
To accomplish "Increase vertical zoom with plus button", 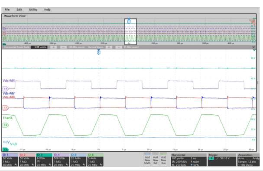I will (109, 47).
